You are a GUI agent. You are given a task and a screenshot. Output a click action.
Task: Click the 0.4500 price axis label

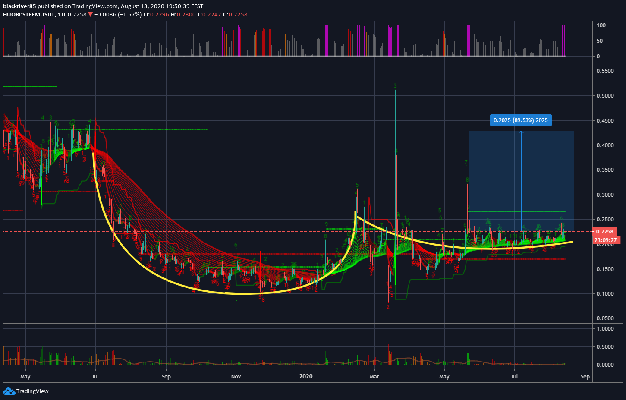point(605,121)
